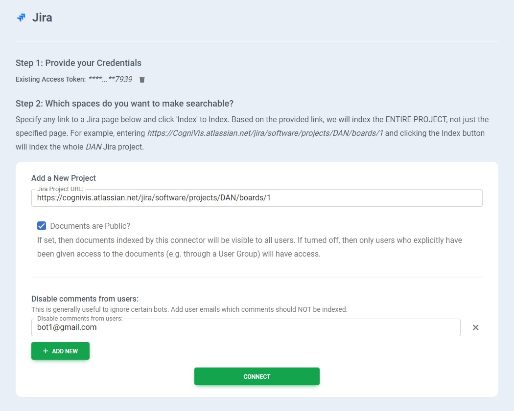Click the 'Documents are Public?' label
This screenshot has height=411, width=514.
point(90,226)
